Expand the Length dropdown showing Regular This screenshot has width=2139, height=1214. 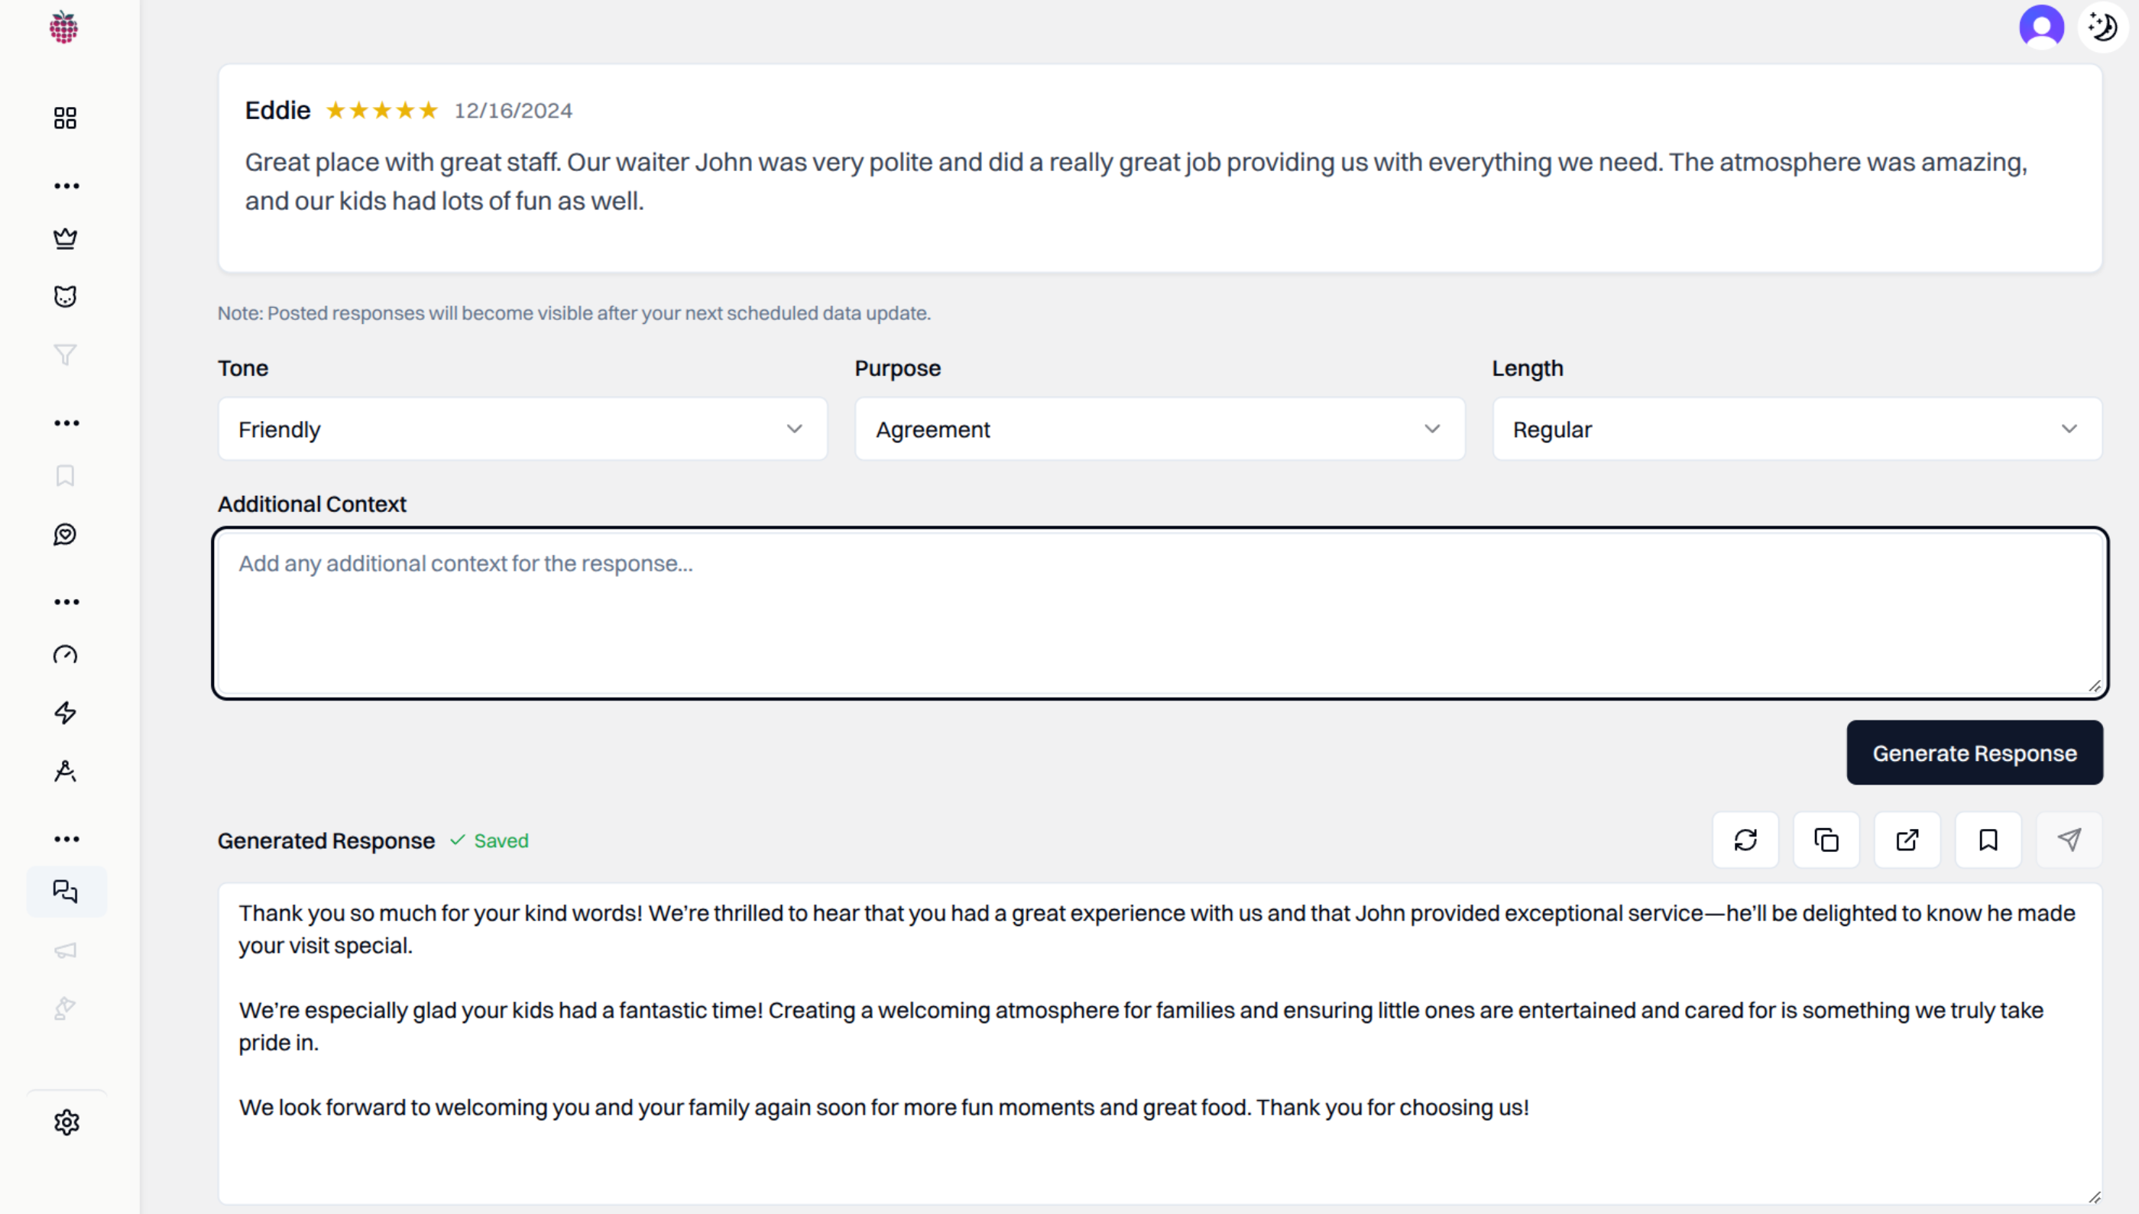1797,429
